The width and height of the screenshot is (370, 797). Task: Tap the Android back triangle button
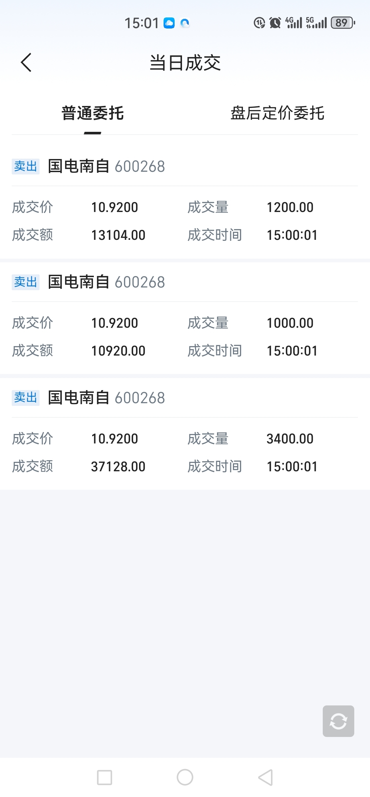265,777
